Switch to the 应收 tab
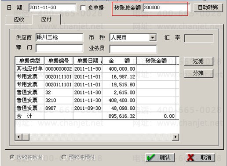 pos(19,20)
